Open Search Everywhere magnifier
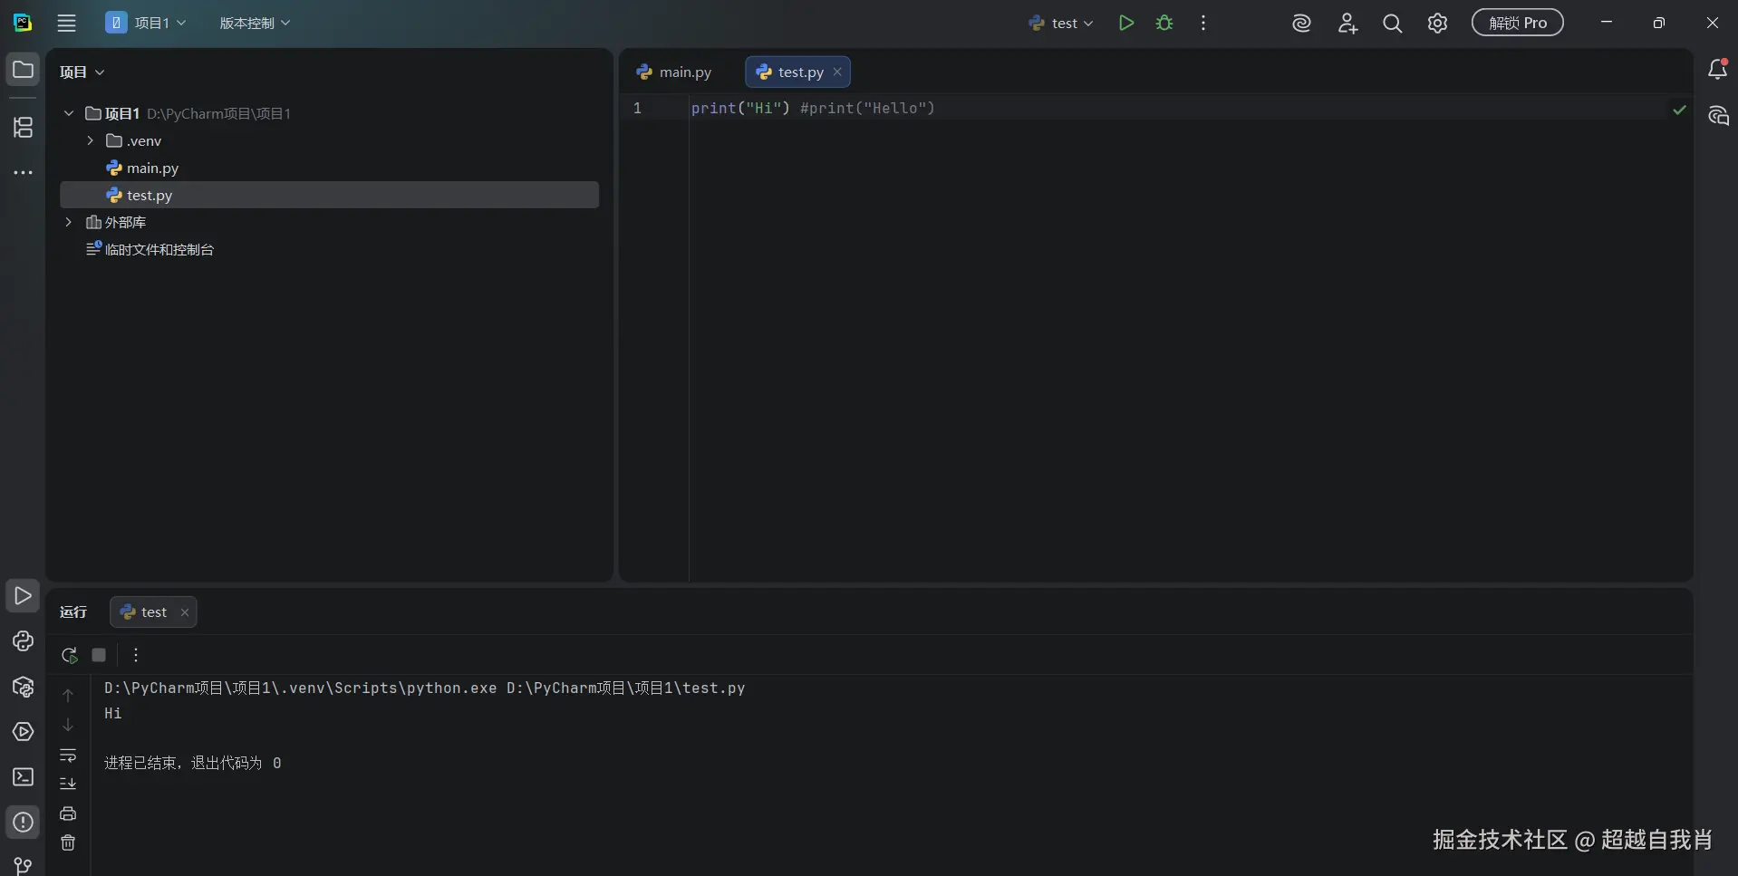 (1393, 24)
